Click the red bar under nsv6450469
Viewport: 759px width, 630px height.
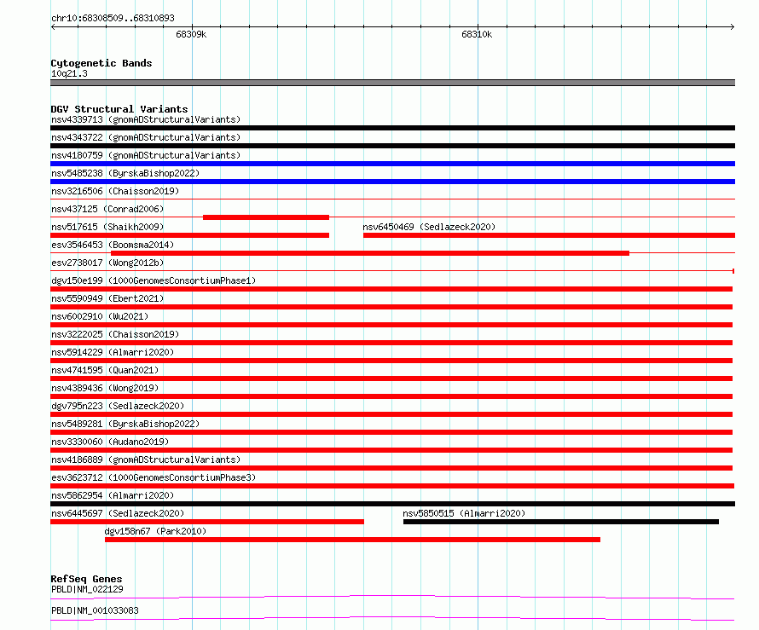(x=549, y=235)
